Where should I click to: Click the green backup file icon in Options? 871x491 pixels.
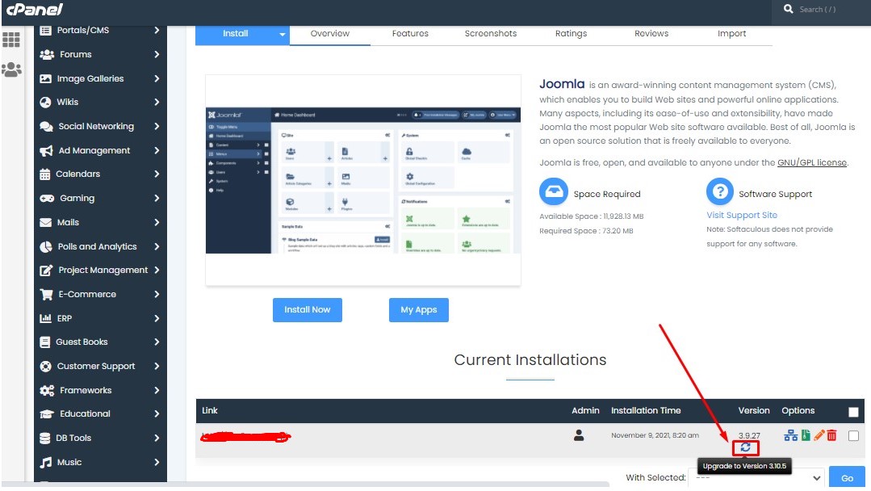click(806, 435)
